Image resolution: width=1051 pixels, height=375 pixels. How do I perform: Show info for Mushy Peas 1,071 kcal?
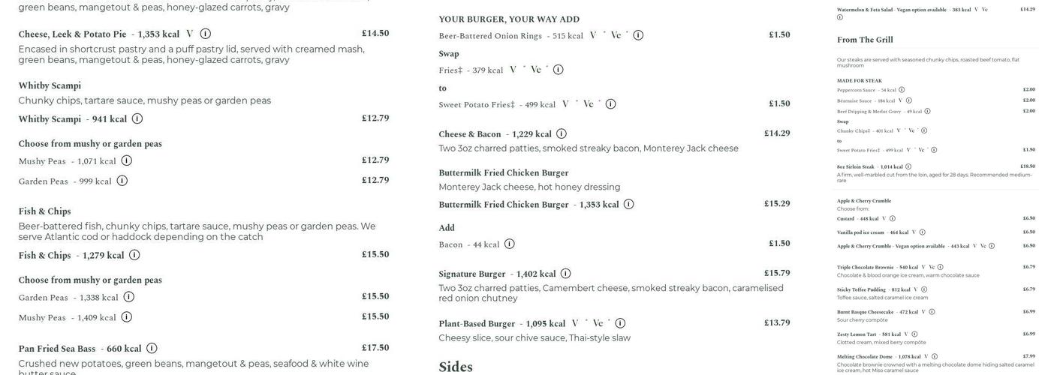(127, 160)
